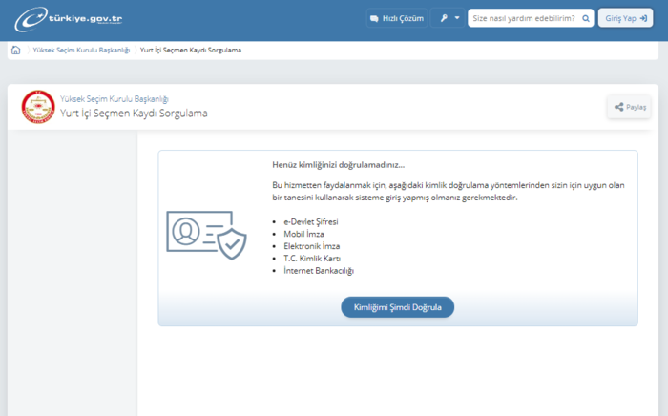
Task: Open Yüksek Seçim Kurulu Başkanlığı breadcrumb link
Action: point(81,50)
